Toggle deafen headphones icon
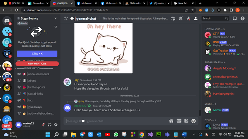248x139 pixels. click(x=50, y=125)
